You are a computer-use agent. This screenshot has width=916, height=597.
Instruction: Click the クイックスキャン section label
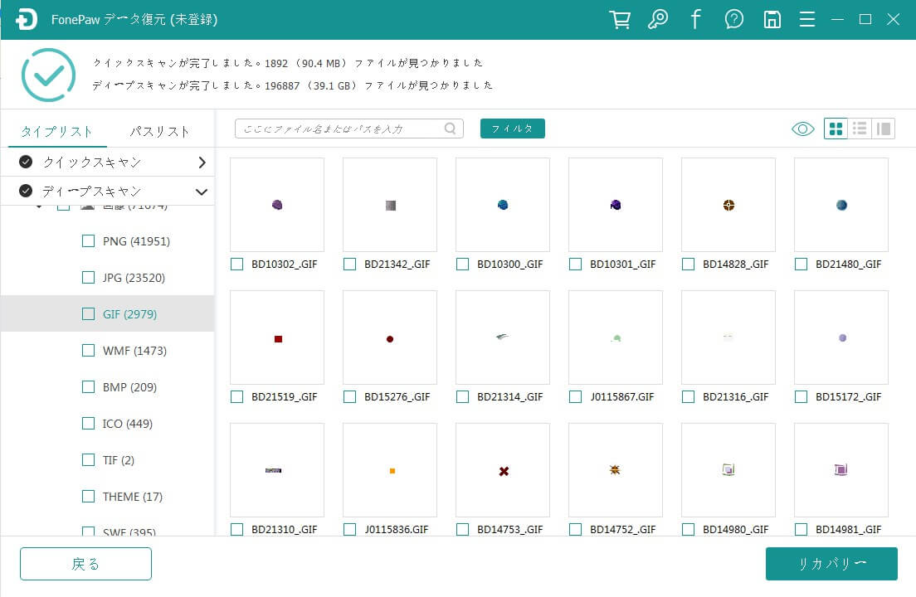92,162
